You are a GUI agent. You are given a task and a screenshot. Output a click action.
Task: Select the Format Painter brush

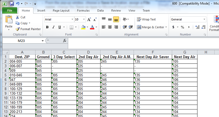[28, 29]
